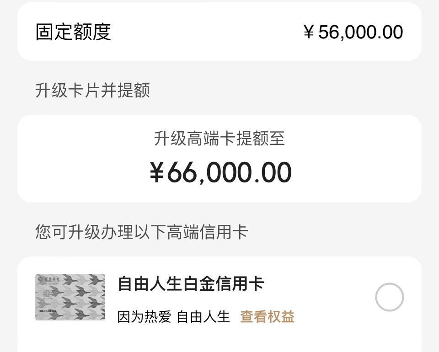Tap the ¥56,000.00 fixed limit amount
This screenshot has height=352, width=439.
[x=353, y=32]
